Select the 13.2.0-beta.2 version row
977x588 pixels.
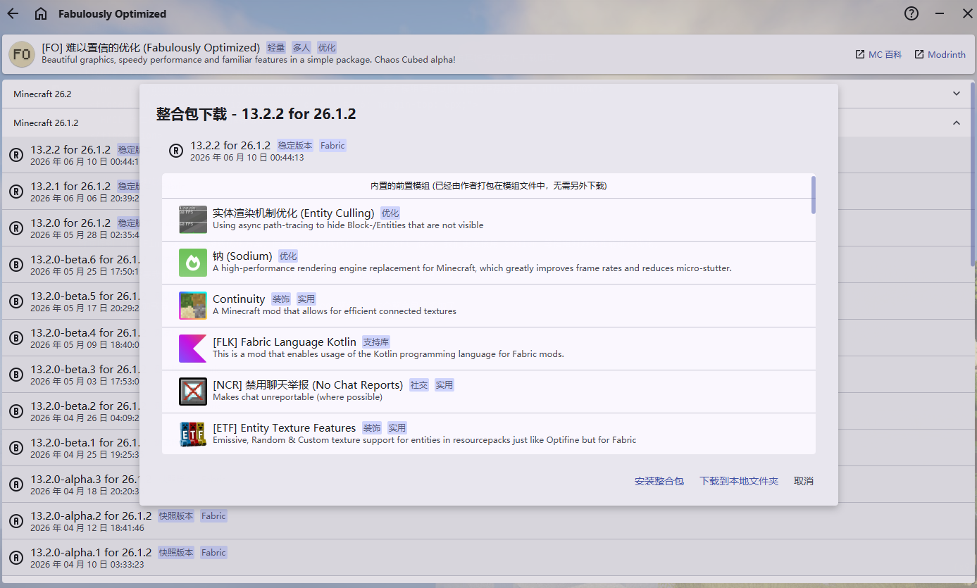70,411
